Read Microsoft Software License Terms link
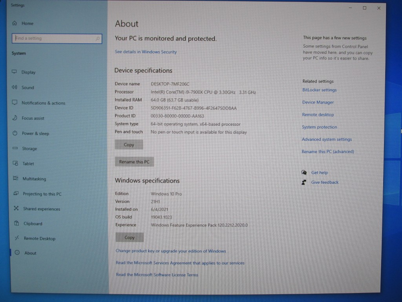 157,274
